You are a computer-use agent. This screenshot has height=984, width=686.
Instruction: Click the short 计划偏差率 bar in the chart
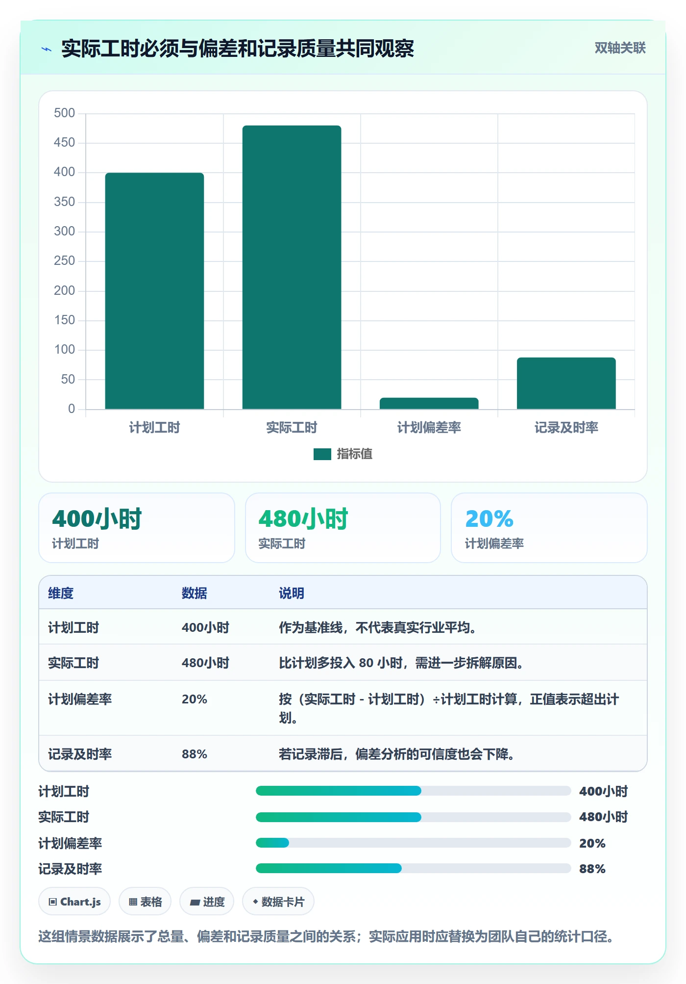click(x=429, y=403)
